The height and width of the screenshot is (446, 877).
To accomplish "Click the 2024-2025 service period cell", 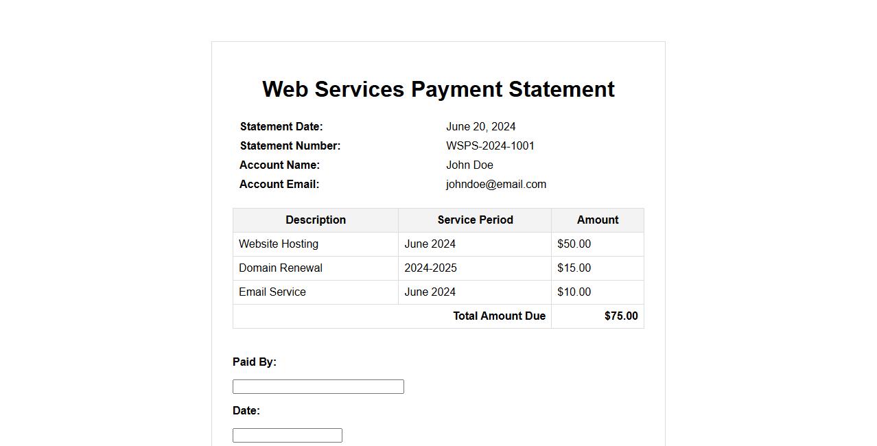I will [x=430, y=268].
